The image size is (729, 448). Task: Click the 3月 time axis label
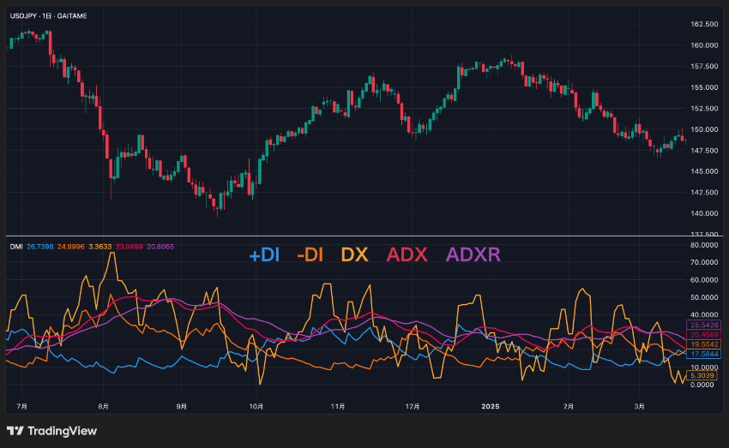[x=640, y=407]
